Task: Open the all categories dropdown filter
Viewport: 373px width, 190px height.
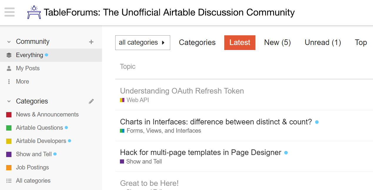Action: [143, 43]
